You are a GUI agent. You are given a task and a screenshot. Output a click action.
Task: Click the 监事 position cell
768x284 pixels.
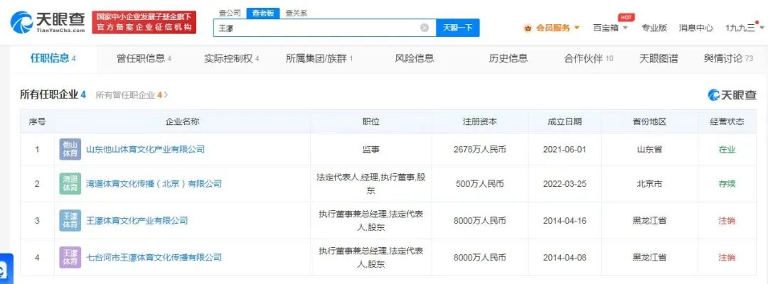click(x=370, y=150)
